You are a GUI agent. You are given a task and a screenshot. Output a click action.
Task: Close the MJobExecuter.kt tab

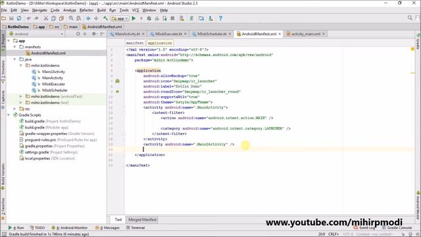186,34
